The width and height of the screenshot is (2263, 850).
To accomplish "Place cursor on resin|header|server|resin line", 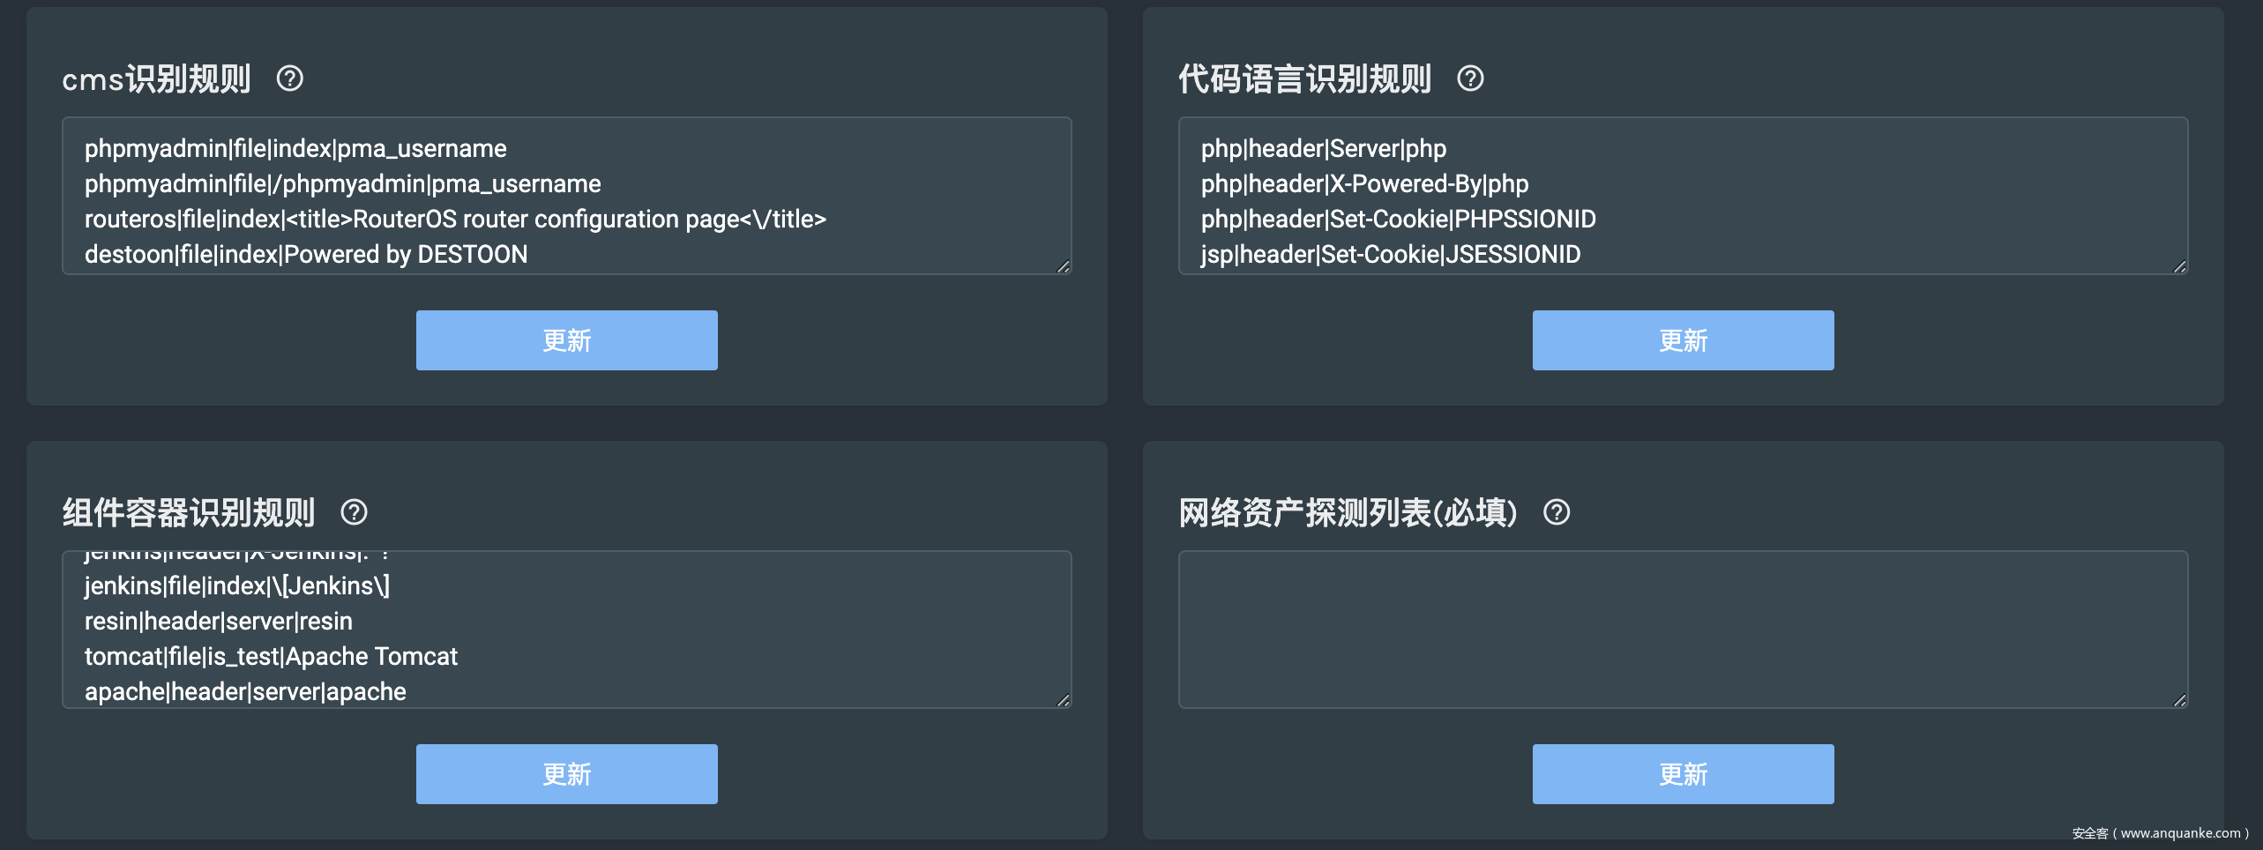I will (219, 622).
